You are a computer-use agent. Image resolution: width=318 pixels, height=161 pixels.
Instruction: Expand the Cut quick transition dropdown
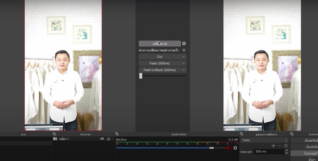pyautogui.click(x=162, y=57)
